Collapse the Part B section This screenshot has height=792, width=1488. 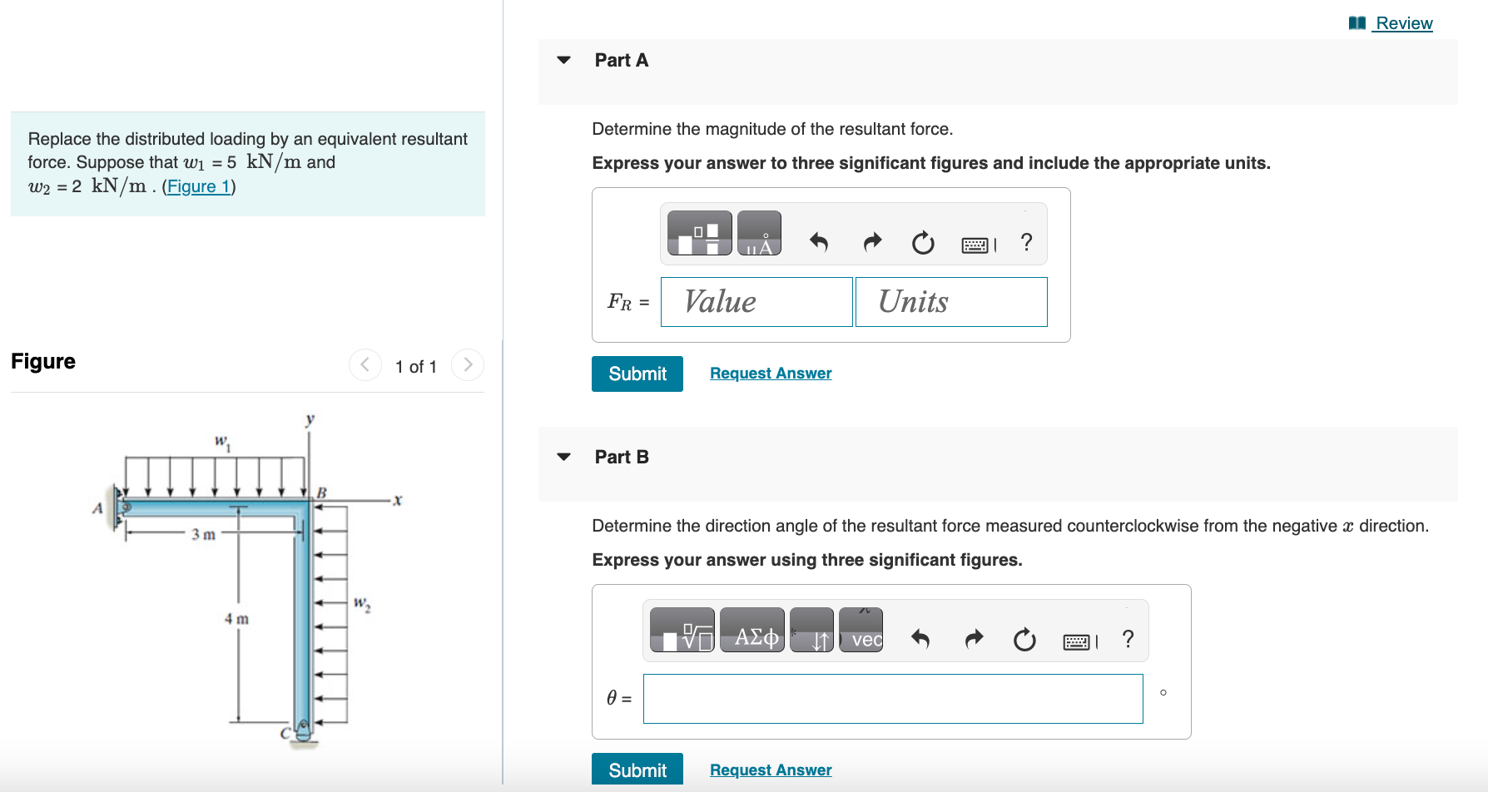point(563,457)
